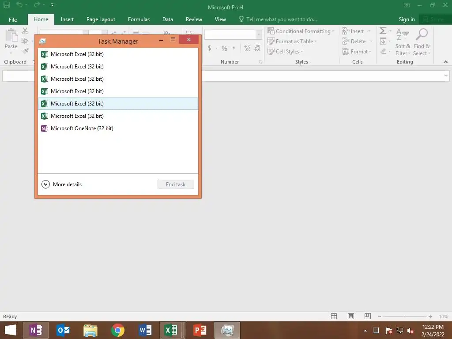Open Format as Table gallery

[292, 41]
